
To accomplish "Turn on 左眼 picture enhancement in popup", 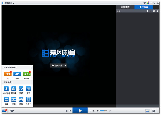I will (17, 74).
